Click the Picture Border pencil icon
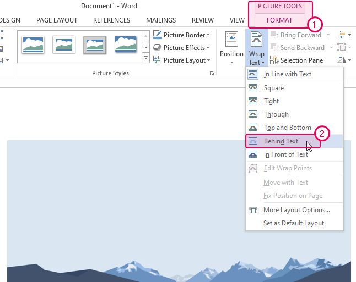 click(x=158, y=35)
